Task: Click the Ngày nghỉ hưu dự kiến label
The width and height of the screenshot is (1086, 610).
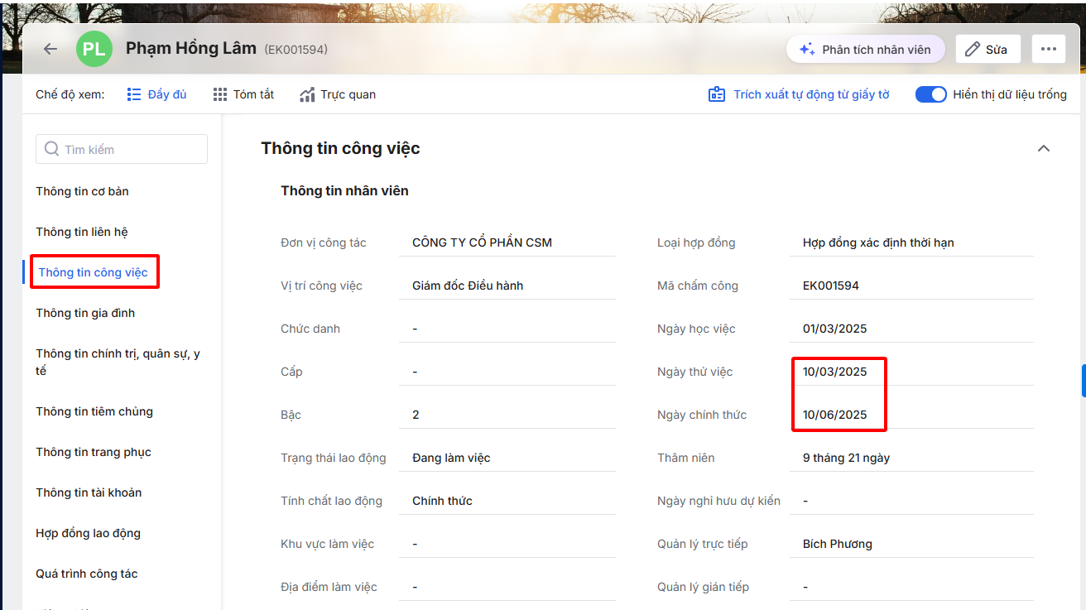Action: pyautogui.click(x=718, y=501)
